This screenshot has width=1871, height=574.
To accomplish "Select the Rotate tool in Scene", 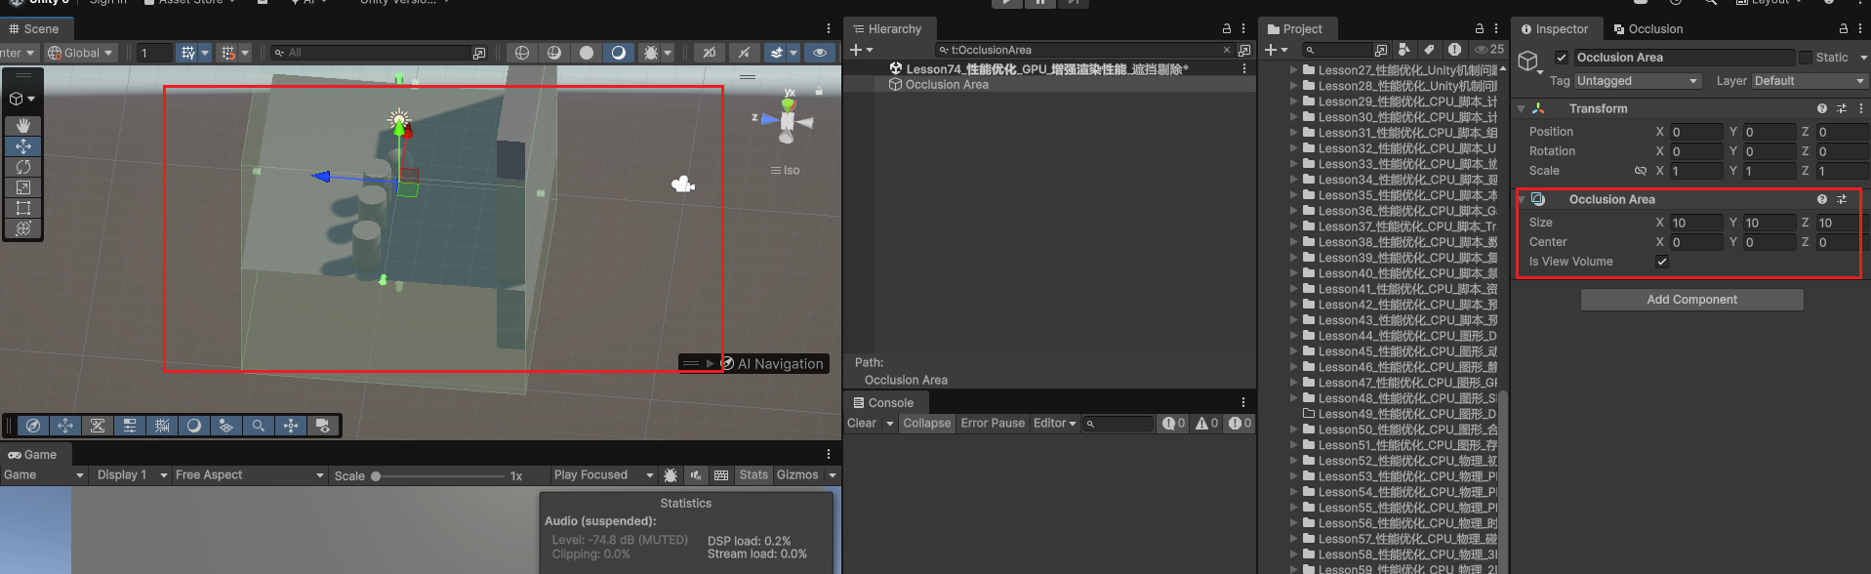I will [x=23, y=167].
